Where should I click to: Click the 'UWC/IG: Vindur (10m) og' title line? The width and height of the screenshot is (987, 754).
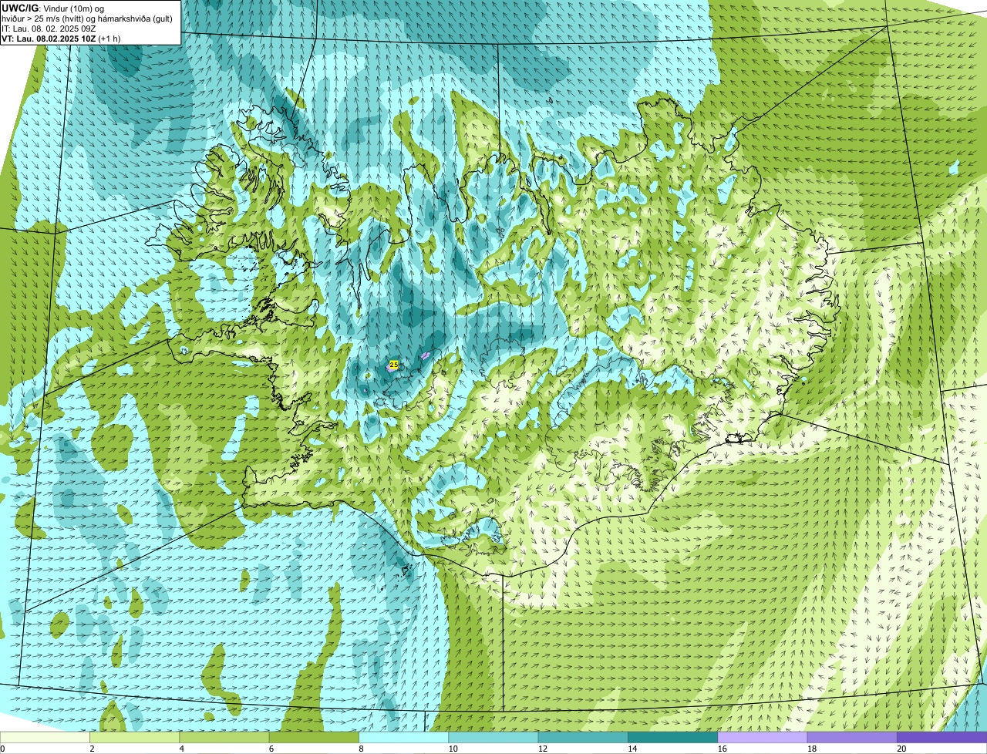(52, 8)
